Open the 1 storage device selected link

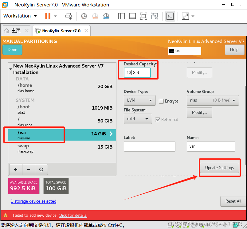coord(33,201)
